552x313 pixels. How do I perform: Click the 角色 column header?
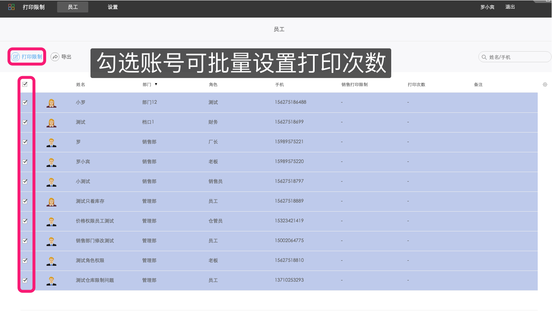click(x=213, y=85)
